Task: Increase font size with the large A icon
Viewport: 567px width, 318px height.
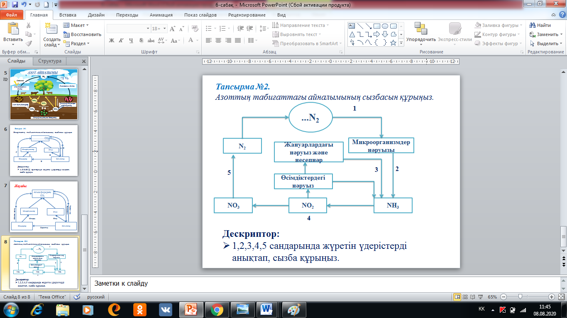Action: [173, 29]
